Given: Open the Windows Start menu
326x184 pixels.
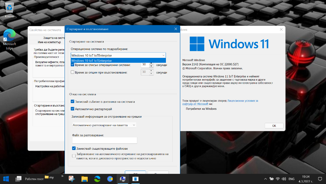Looking at the screenshot, I should (6, 179).
